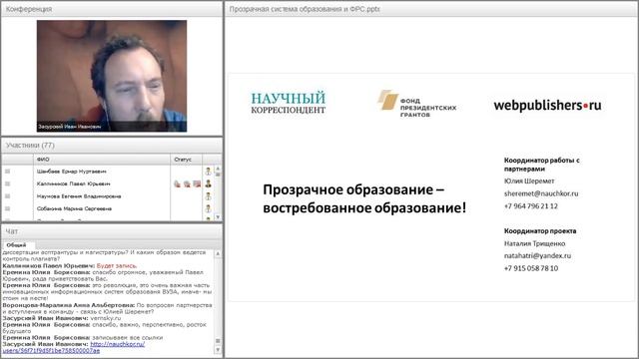Click phone number +7 915 058 78 10
639x359 pixels.
[x=531, y=268]
